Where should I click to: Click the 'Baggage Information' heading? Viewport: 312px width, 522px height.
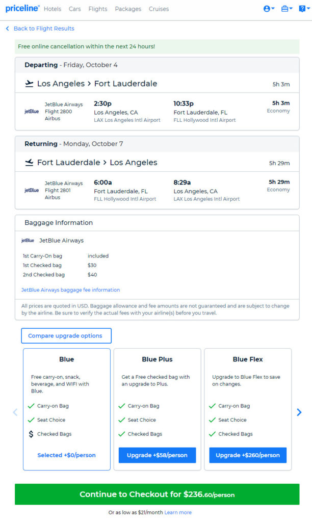click(59, 223)
